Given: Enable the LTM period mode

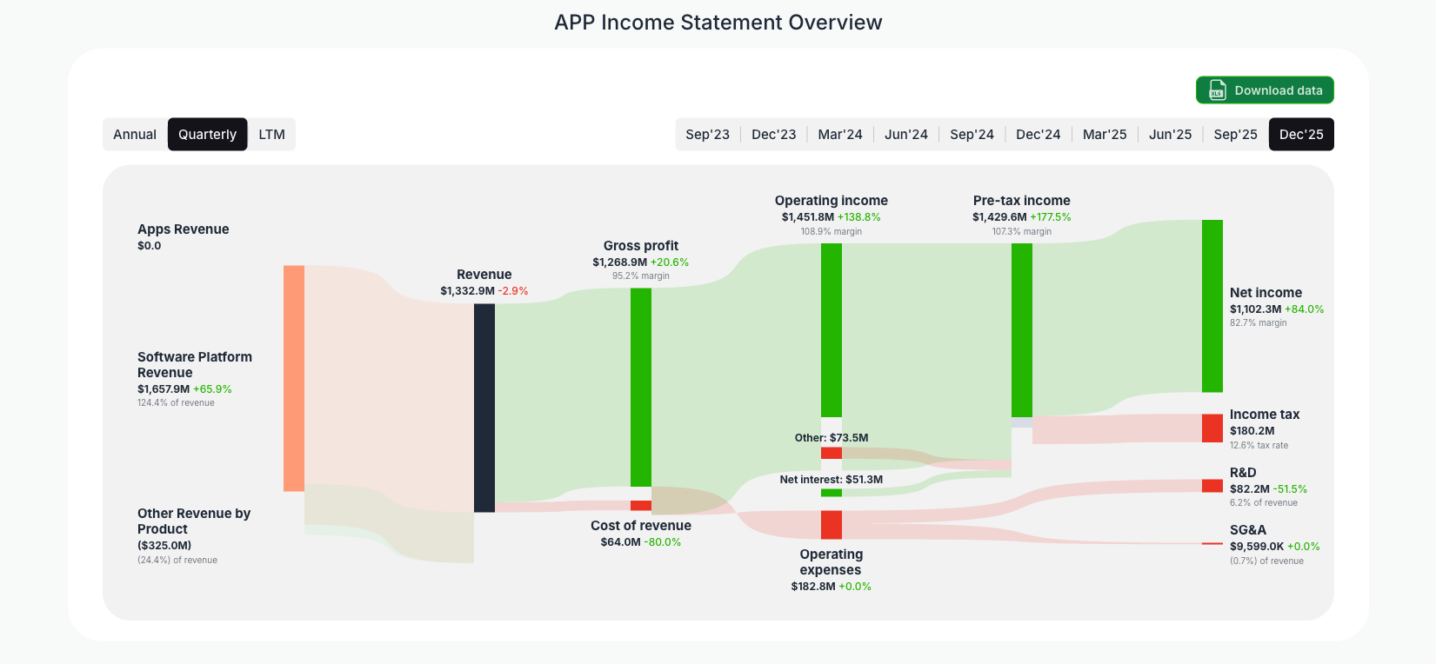Looking at the screenshot, I should (x=271, y=134).
